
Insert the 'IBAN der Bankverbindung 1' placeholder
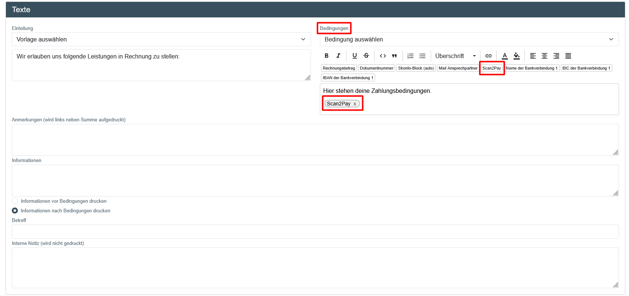pyautogui.click(x=348, y=78)
